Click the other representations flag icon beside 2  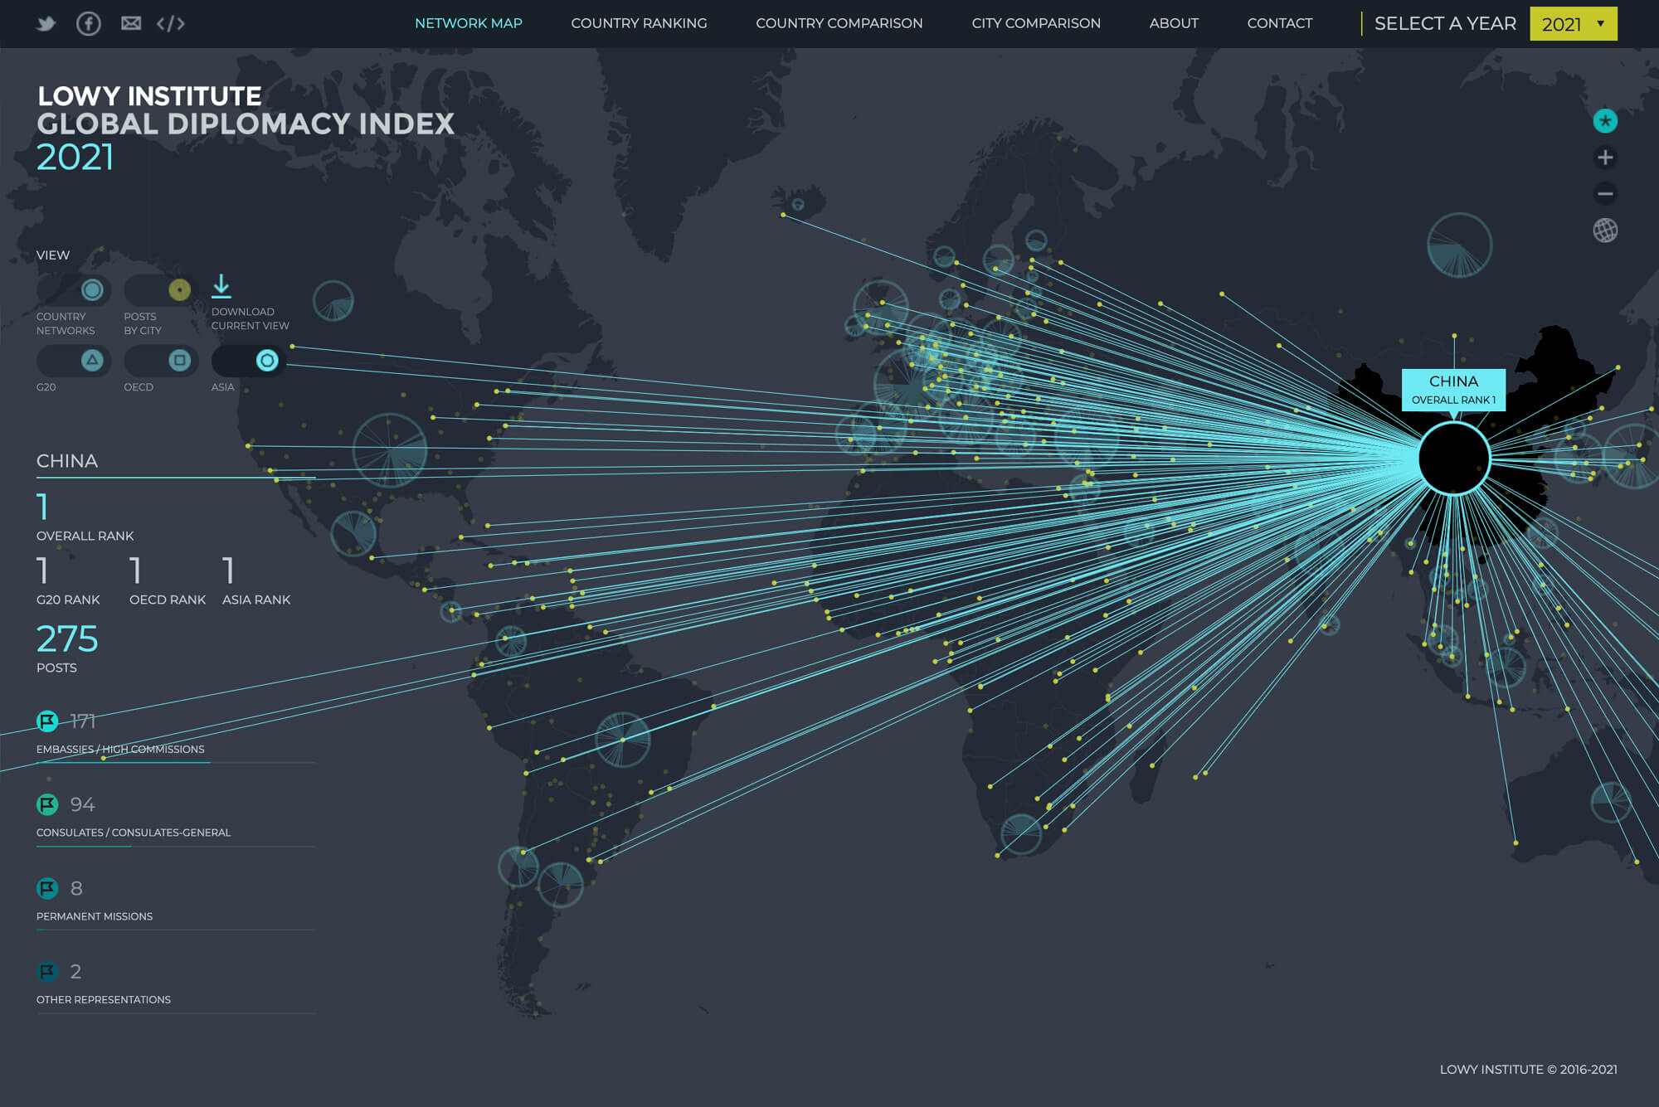point(47,971)
